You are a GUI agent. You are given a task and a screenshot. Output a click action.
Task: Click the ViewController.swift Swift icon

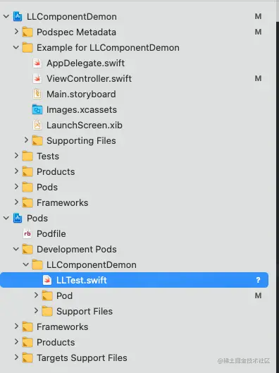click(37, 79)
